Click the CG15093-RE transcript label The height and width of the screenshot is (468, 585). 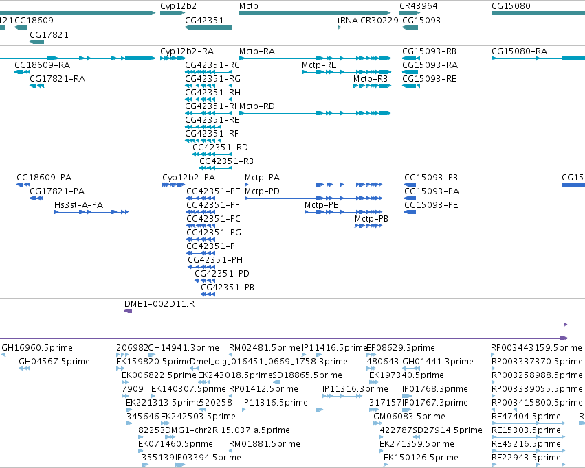pos(430,79)
